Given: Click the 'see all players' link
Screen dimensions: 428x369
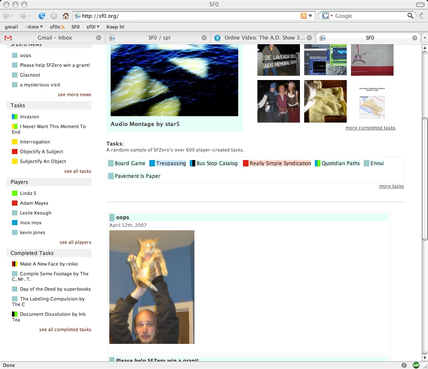Looking at the screenshot, I should (x=75, y=242).
